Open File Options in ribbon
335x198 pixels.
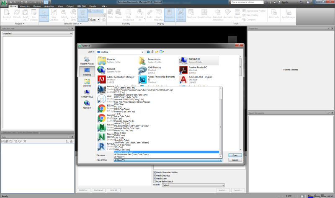pos(34,15)
